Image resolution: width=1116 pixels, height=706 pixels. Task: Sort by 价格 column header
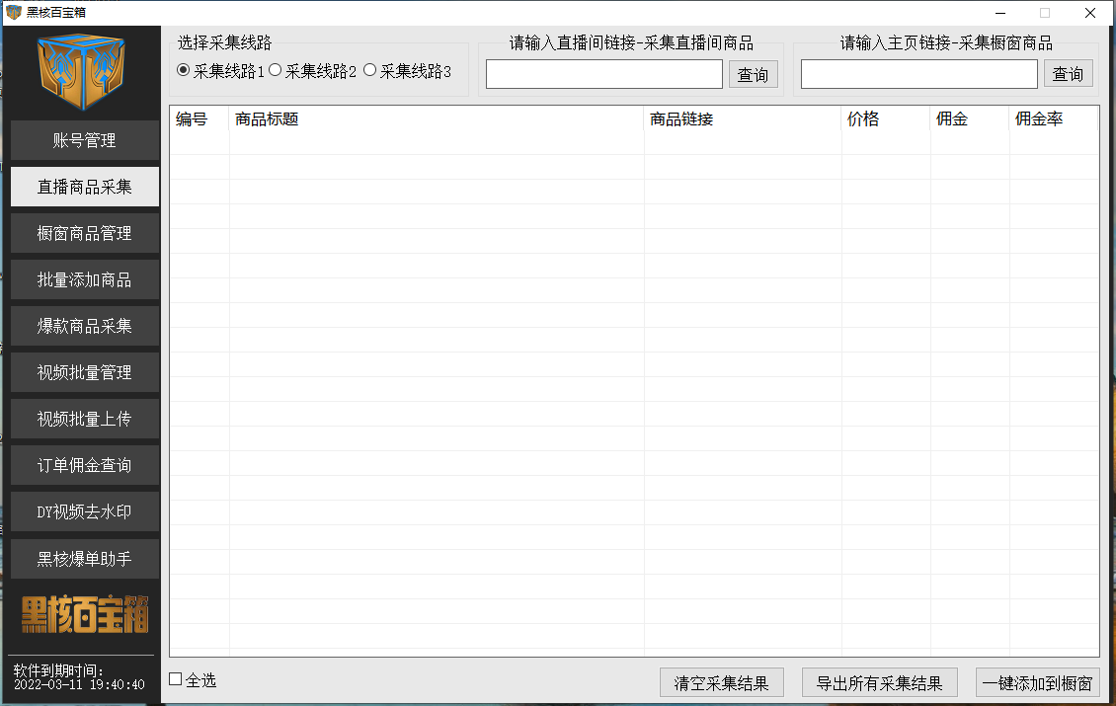tap(886, 118)
